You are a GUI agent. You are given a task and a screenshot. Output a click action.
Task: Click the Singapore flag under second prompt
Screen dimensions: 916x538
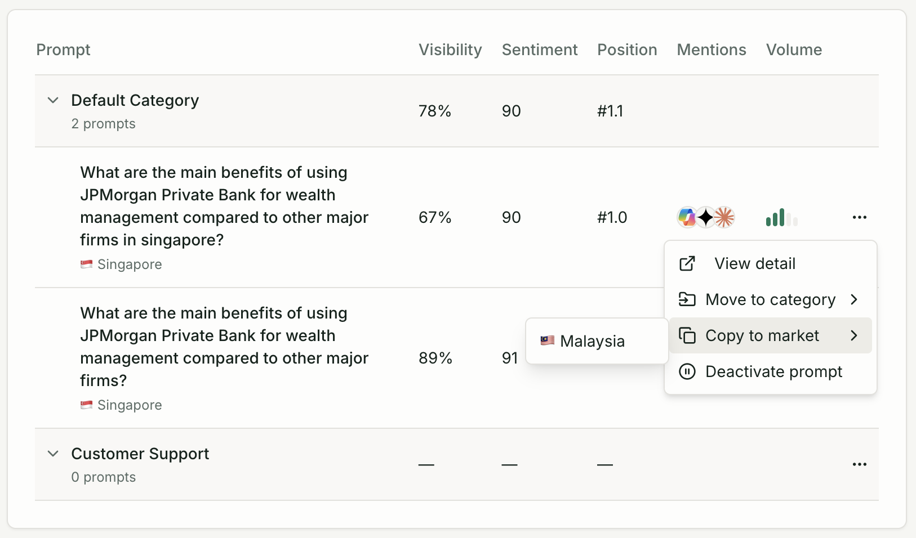86,405
